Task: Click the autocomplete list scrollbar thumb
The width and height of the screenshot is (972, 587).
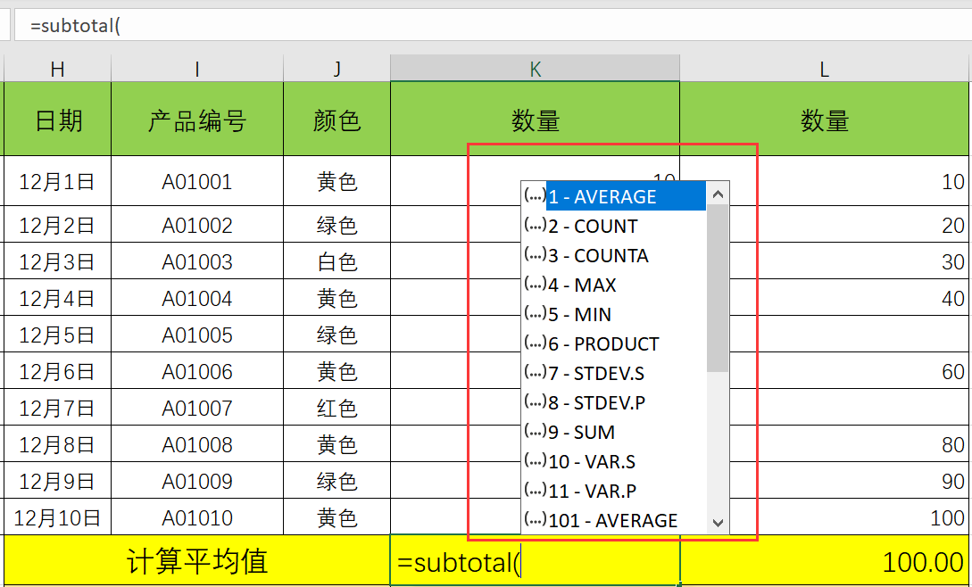Action: coord(718,289)
